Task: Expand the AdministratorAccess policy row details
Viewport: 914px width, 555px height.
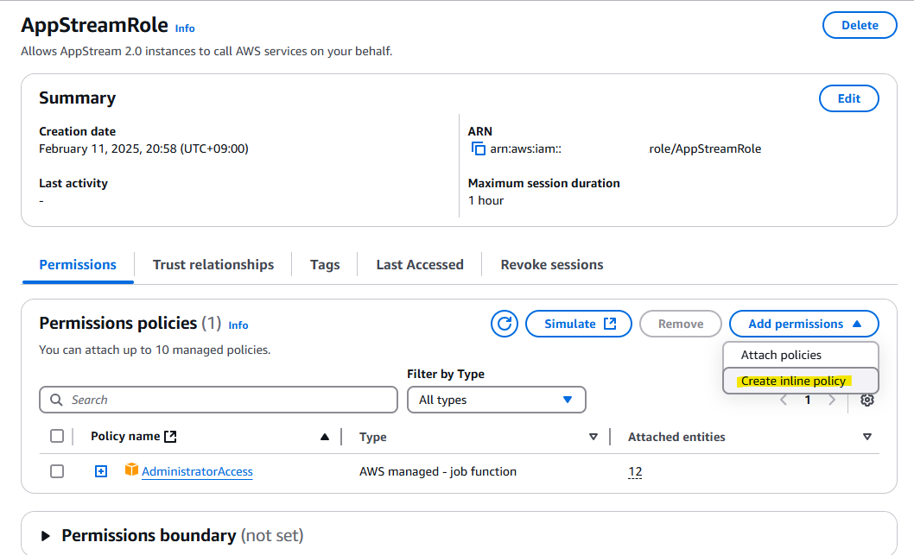Action: [x=101, y=471]
